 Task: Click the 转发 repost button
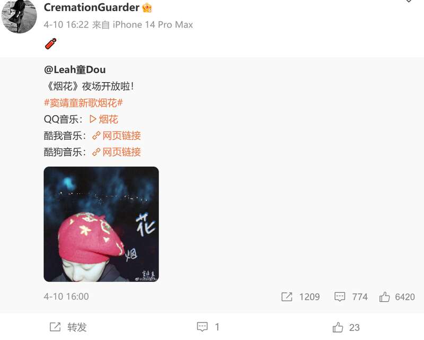(68, 327)
